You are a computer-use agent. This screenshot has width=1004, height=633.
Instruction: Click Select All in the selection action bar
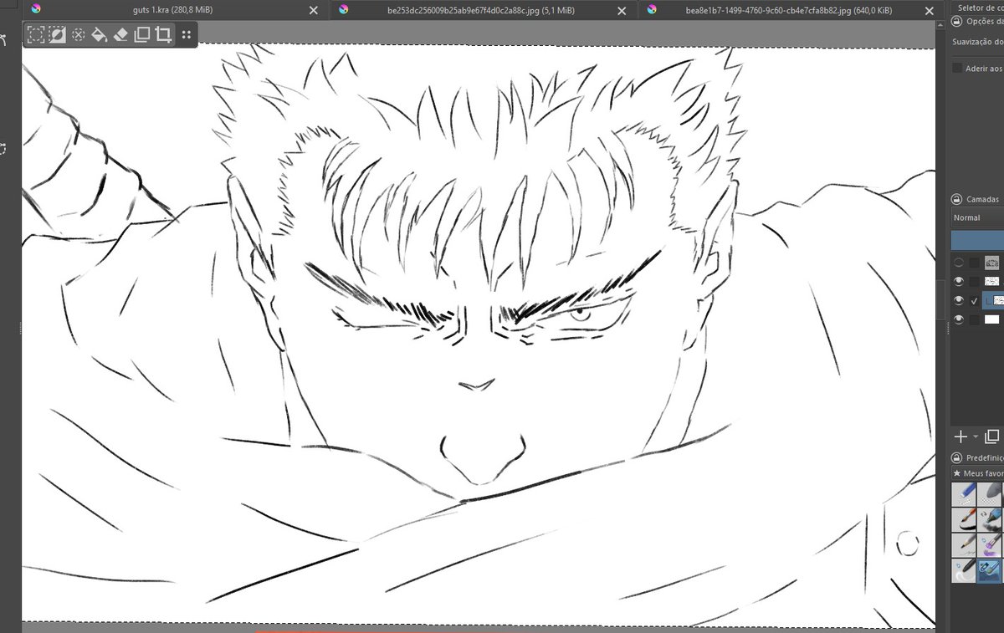click(x=35, y=35)
